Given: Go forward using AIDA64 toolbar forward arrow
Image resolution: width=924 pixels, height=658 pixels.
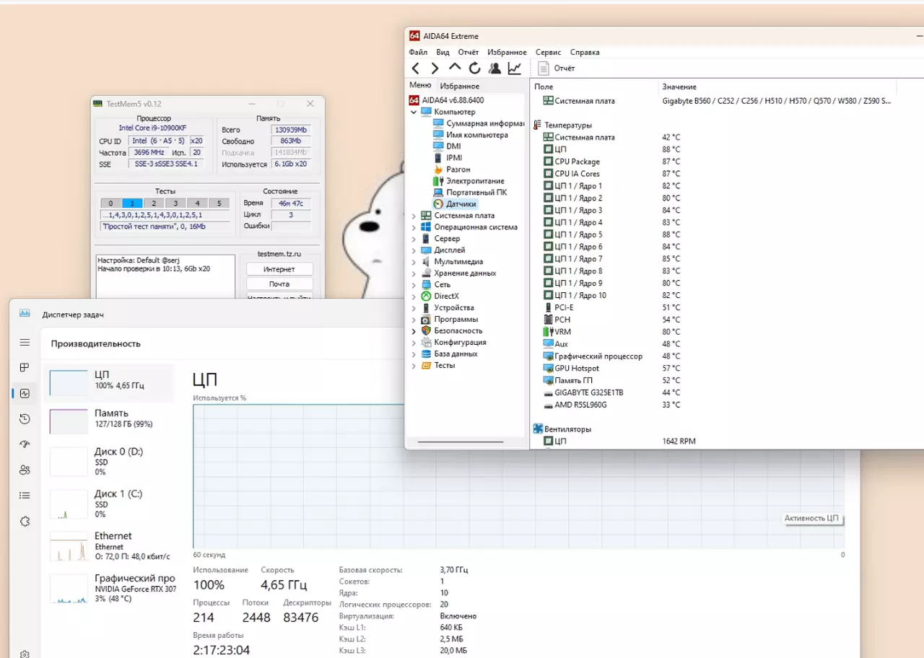Looking at the screenshot, I should 435,68.
